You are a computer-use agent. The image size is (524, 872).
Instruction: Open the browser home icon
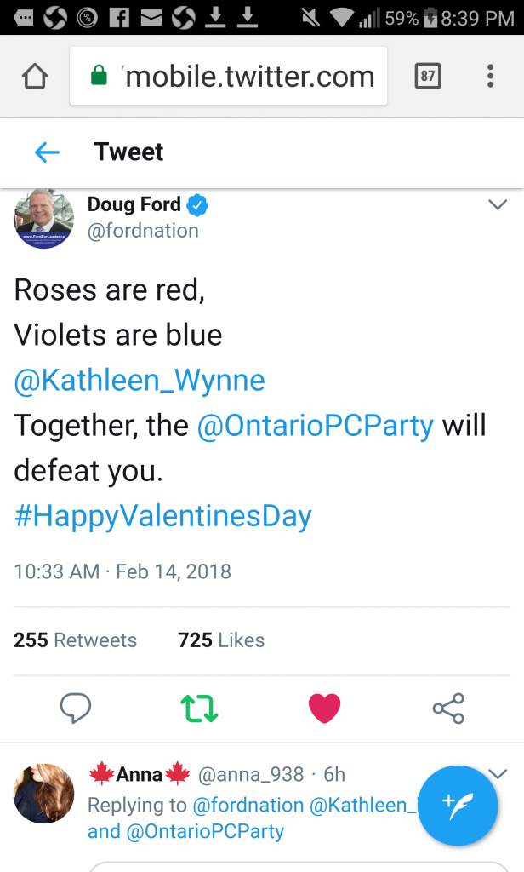[35, 76]
